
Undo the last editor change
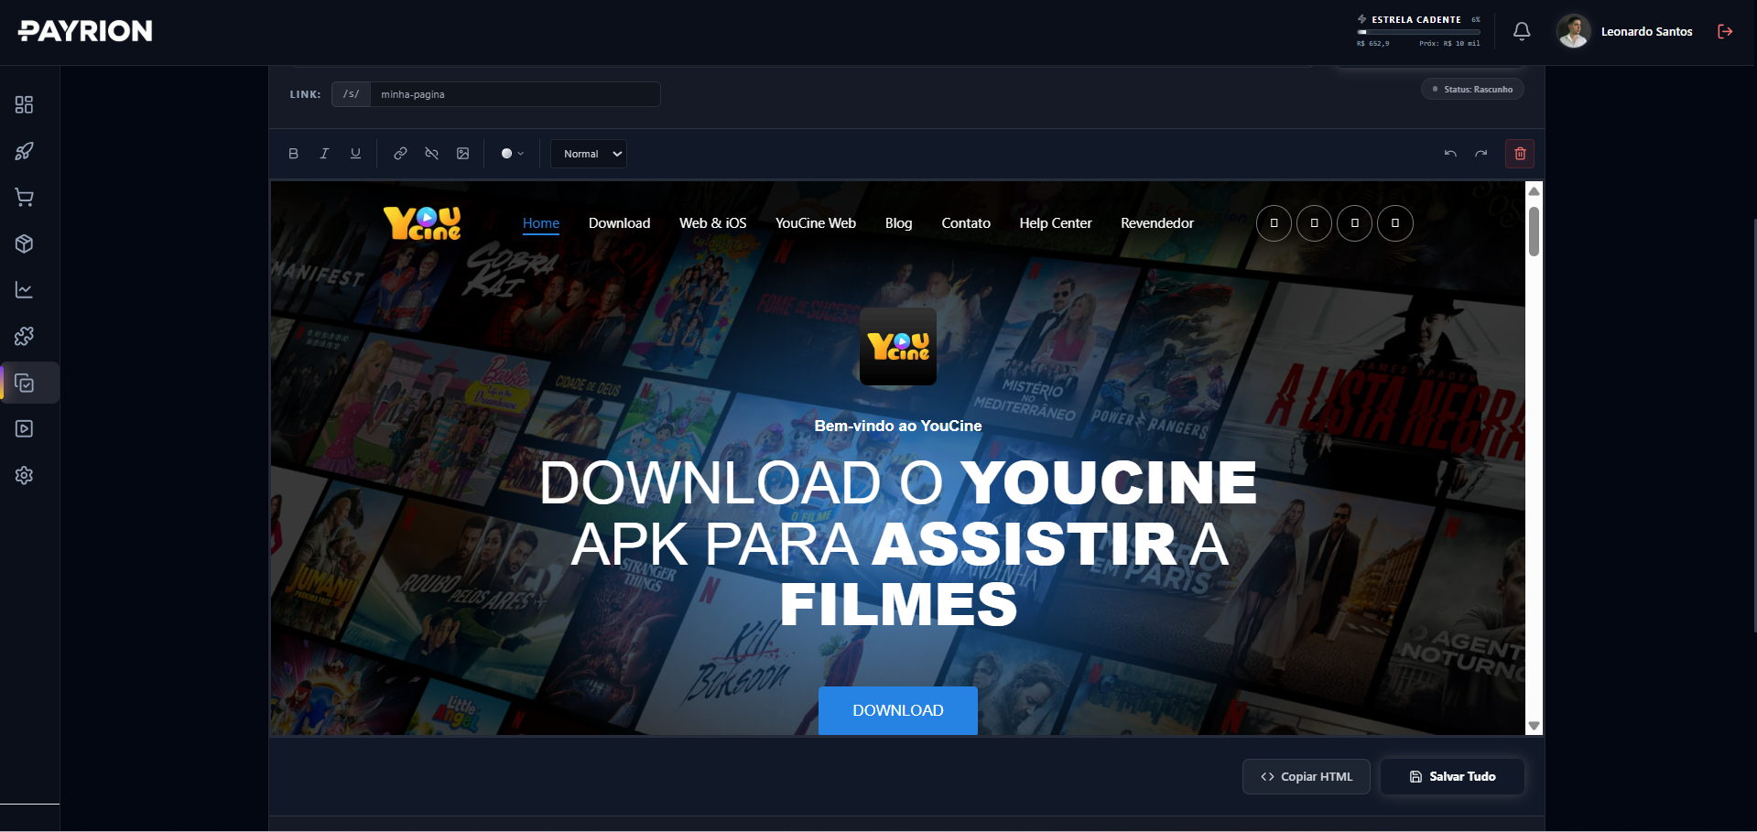(x=1449, y=154)
